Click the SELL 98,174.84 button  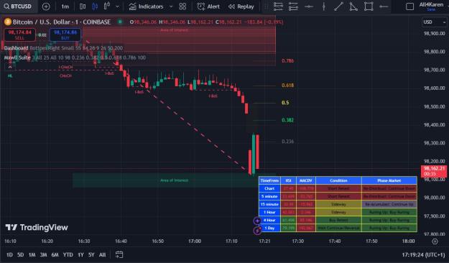point(20,34)
